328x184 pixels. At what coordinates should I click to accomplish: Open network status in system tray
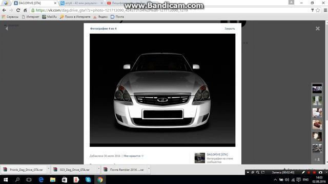click(x=293, y=179)
